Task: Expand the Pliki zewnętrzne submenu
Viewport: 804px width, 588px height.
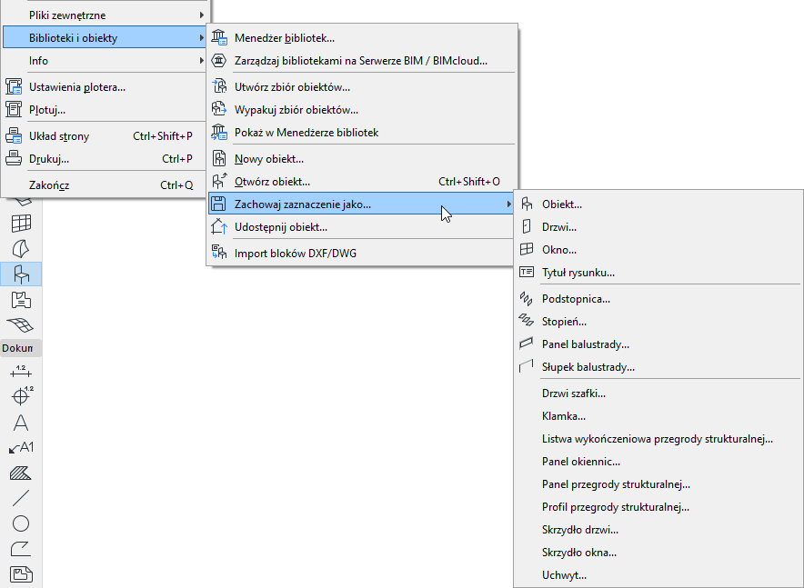Action: coord(104,15)
